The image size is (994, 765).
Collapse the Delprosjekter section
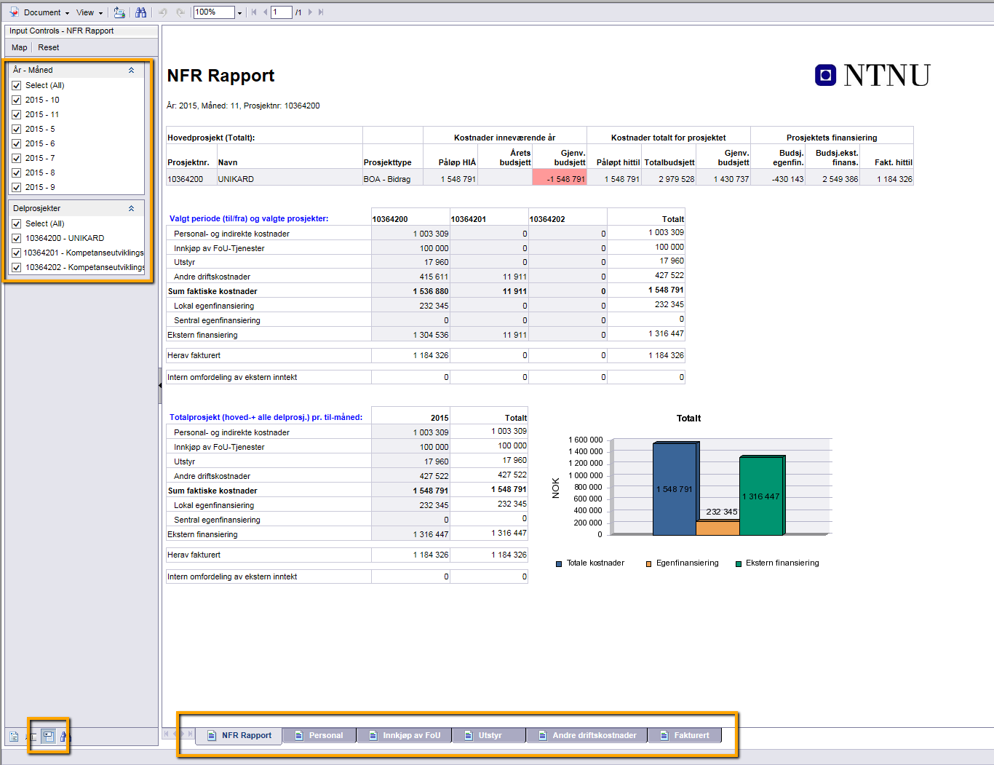click(131, 208)
